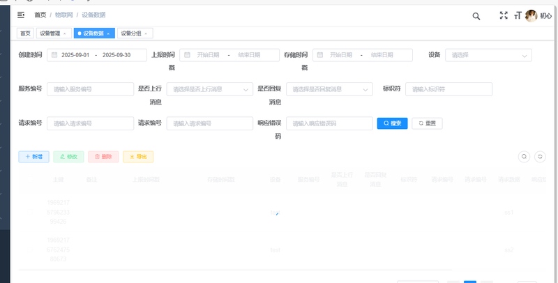Open the 是否回复消息 dropdown
This screenshot has width=558, height=283.
[x=329, y=89]
